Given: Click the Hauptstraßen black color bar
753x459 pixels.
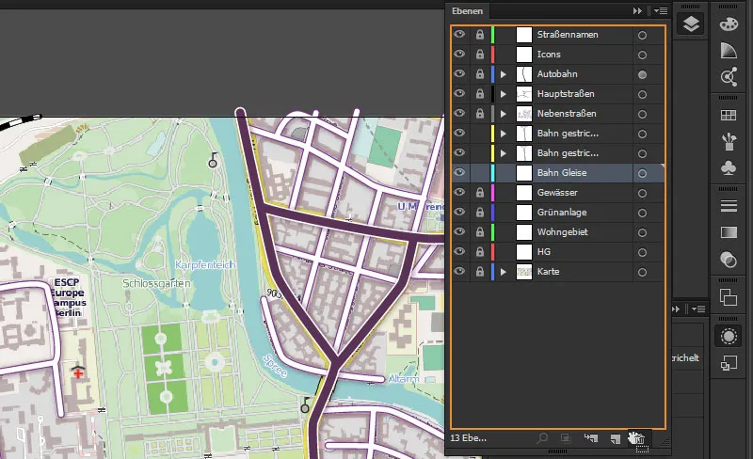Looking at the screenshot, I should [x=492, y=94].
